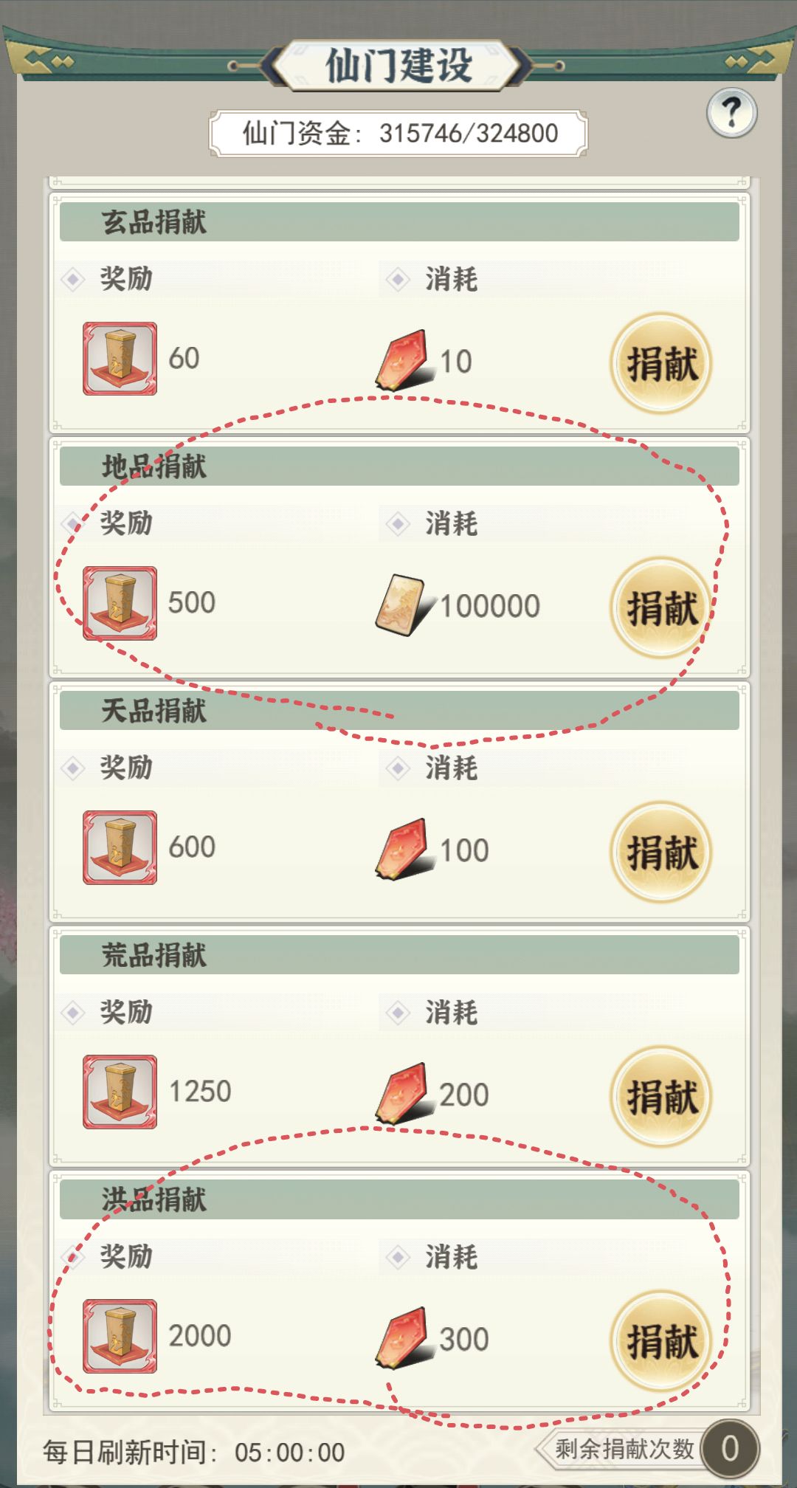Open the question mark help icon

tap(731, 113)
